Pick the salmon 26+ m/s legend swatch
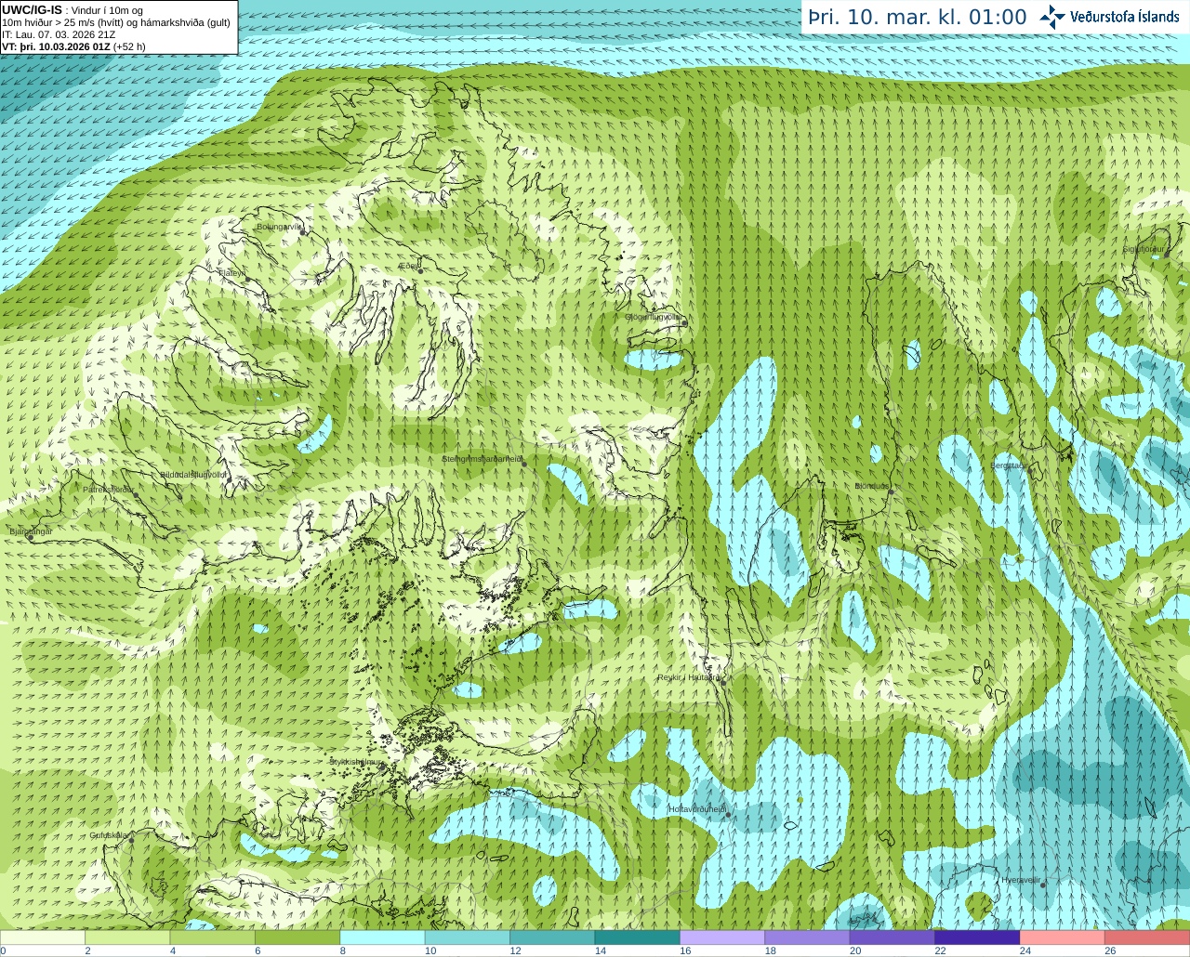The height and width of the screenshot is (957, 1190). (1148, 937)
